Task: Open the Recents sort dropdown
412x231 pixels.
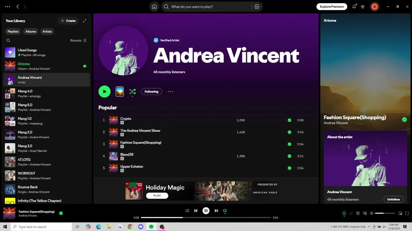Action: (78, 40)
